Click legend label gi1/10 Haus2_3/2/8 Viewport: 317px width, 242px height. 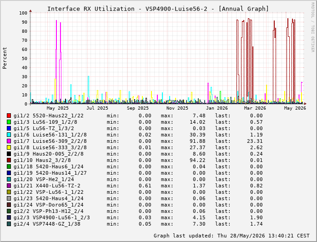(42, 160)
